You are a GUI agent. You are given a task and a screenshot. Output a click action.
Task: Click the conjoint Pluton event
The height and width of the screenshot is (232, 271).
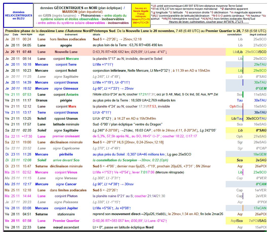point(66,196)
